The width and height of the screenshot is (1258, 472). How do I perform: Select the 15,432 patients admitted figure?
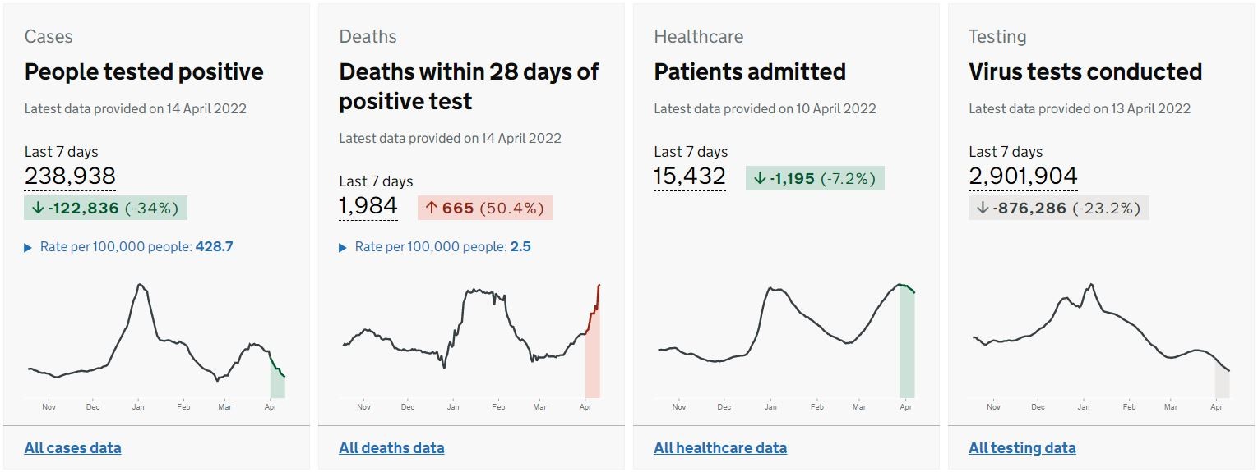pos(690,176)
